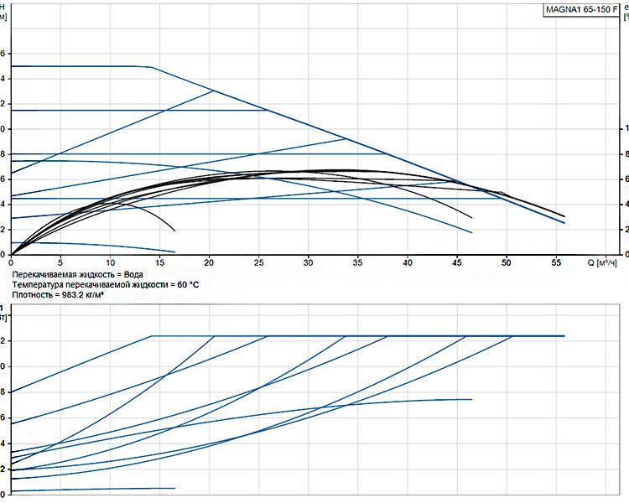Click the 'Плотность = 983.2 кг/м³' text line
This screenshot has height=503, width=629.
click(x=58, y=295)
